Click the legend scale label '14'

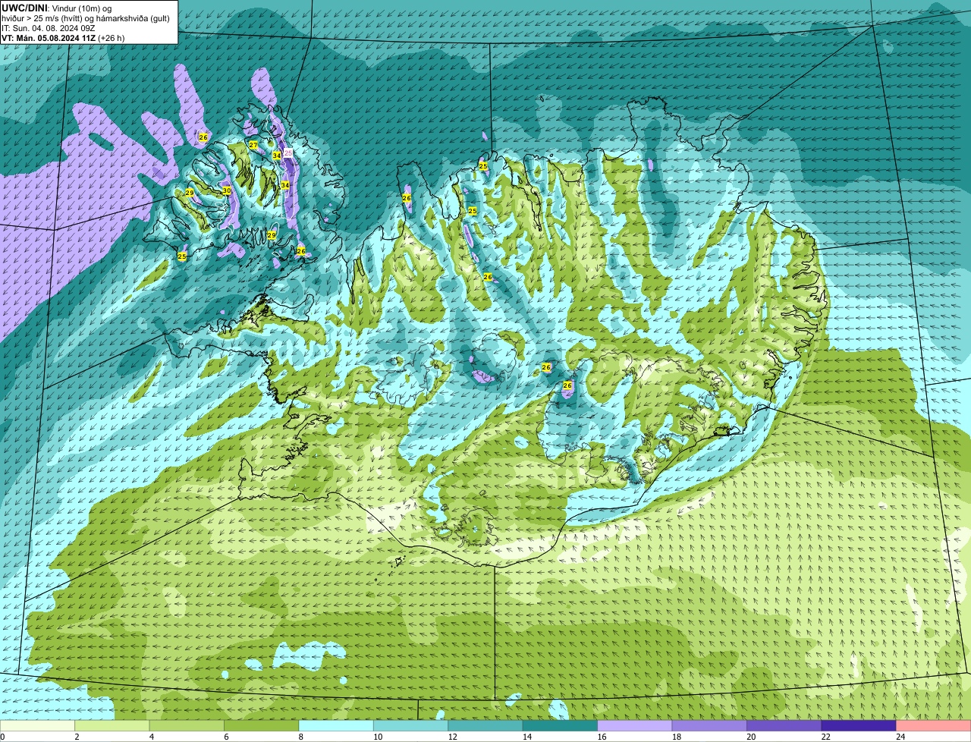pos(527,737)
